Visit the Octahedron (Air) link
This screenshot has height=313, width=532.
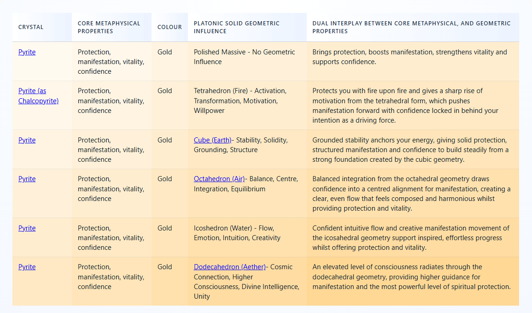[x=219, y=179]
